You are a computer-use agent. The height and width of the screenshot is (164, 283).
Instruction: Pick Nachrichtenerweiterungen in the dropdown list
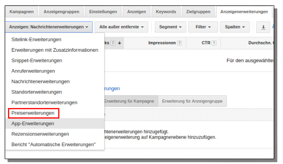[55, 82]
